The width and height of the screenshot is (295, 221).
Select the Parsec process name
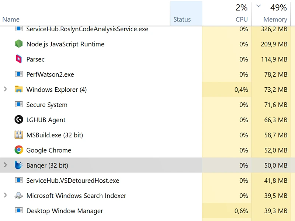coord(35,59)
